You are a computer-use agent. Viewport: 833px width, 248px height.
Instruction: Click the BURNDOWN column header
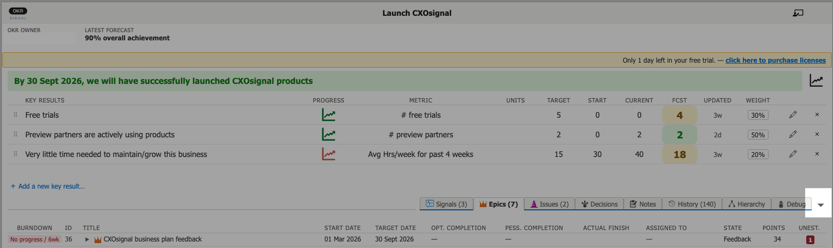[34, 228]
